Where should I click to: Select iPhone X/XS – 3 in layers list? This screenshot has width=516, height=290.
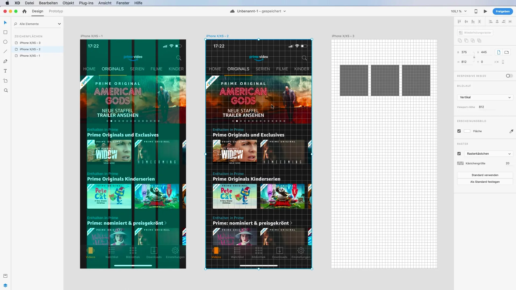(30, 43)
